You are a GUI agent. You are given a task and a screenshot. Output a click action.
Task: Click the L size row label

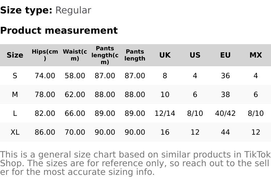tap(15, 113)
